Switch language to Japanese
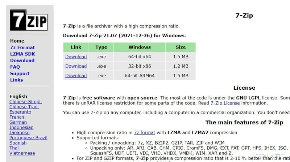Image resolution: width=290 pixels, height=162 pixels. click(20, 133)
